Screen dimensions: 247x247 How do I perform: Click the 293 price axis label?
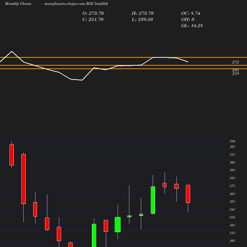[x=232, y=170]
